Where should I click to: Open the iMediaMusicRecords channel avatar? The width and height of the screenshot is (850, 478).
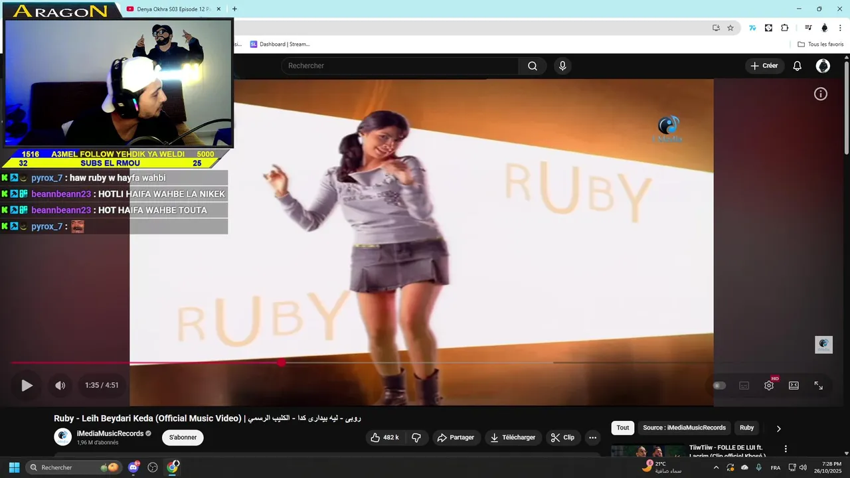[x=63, y=437]
